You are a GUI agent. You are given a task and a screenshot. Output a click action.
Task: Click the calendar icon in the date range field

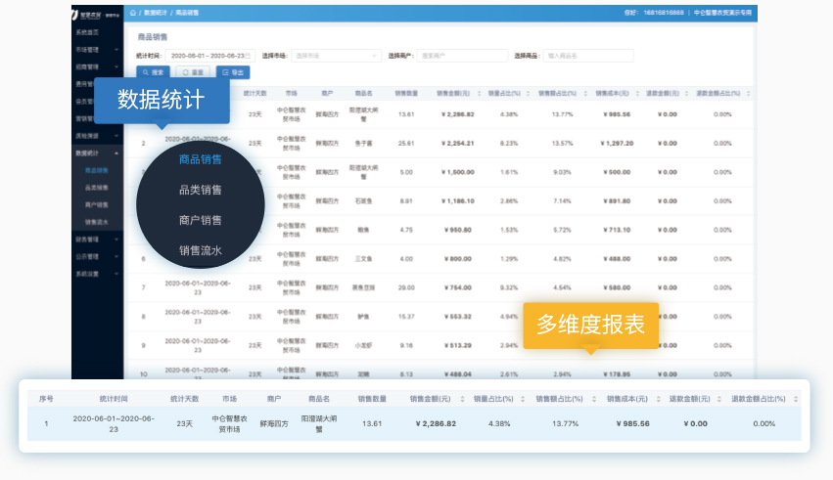tap(249, 56)
